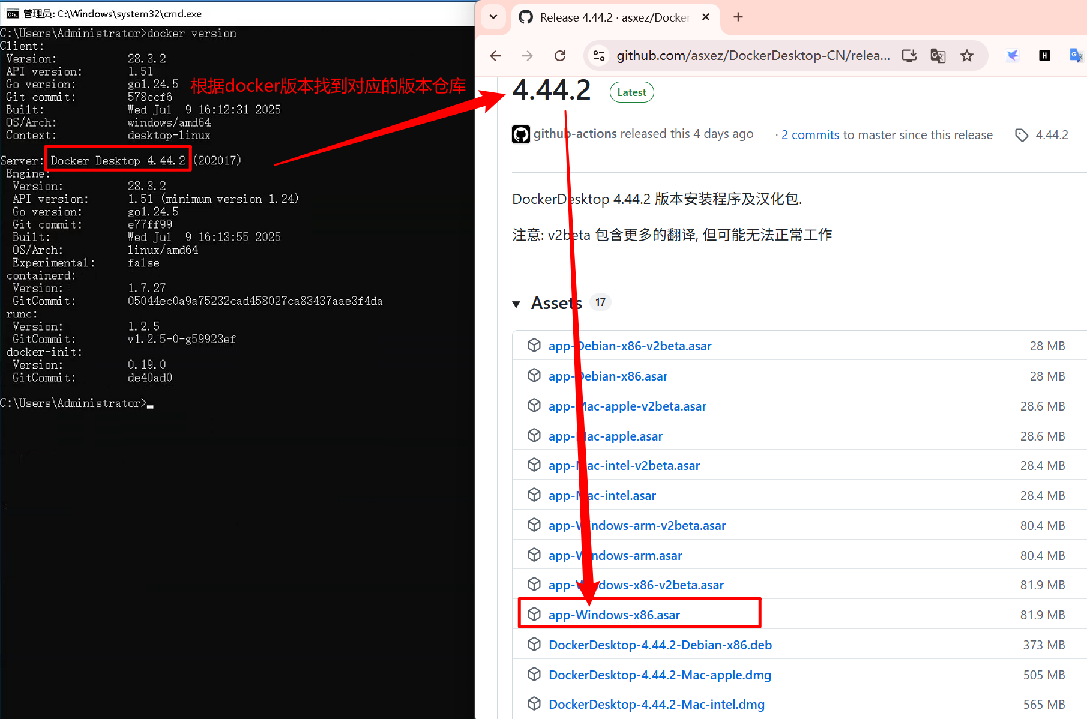Download DockerDesktop-4.44.2-Mac-intel.dmg
The height and width of the screenshot is (719, 1087).
[x=657, y=705]
